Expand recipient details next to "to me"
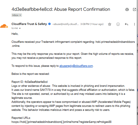The width and height of the screenshot is (138, 125). [x=20, y=28]
